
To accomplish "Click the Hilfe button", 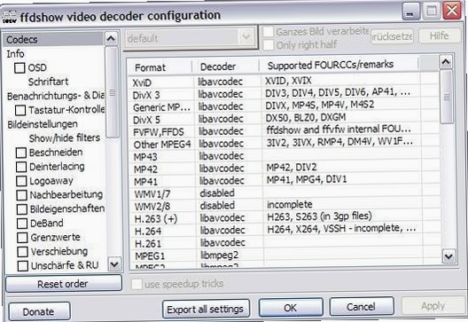I will [x=440, y=35].
